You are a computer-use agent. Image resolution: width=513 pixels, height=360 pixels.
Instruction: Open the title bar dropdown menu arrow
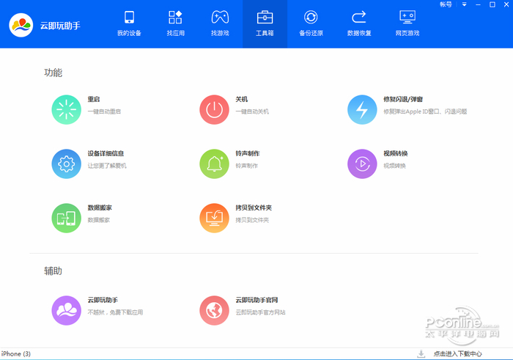click(464, 4)
